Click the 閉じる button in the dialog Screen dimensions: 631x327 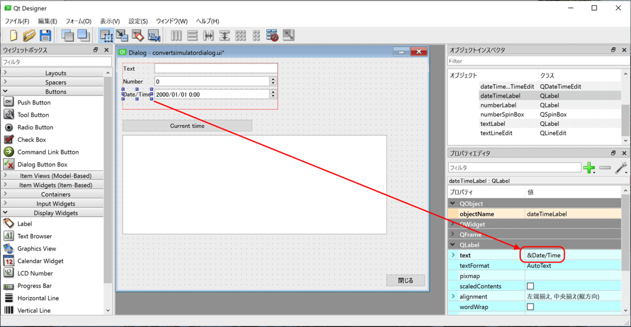(x=405, y=281)
